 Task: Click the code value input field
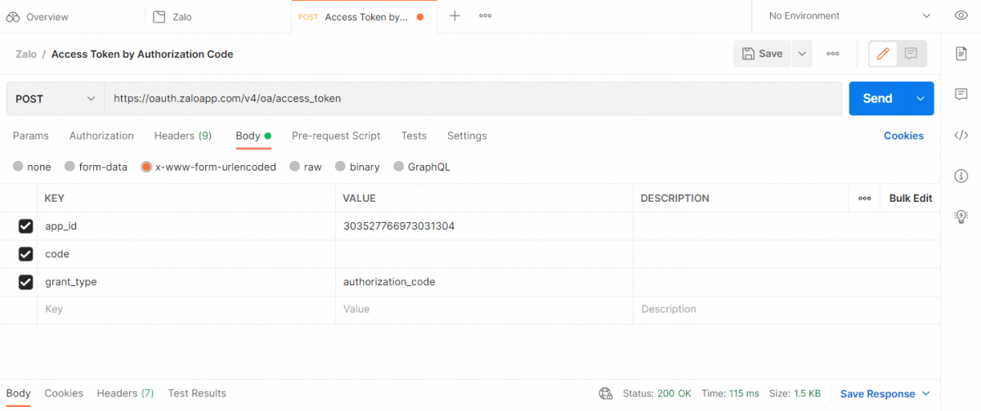tap(483, 254)
